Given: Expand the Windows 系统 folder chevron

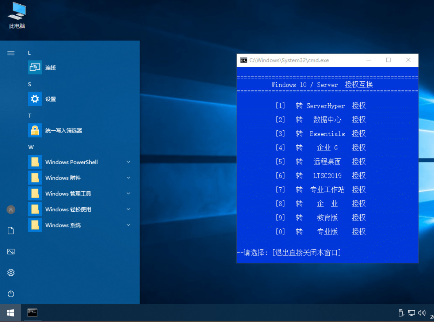Looking at the screenshot, I should 129,225.
